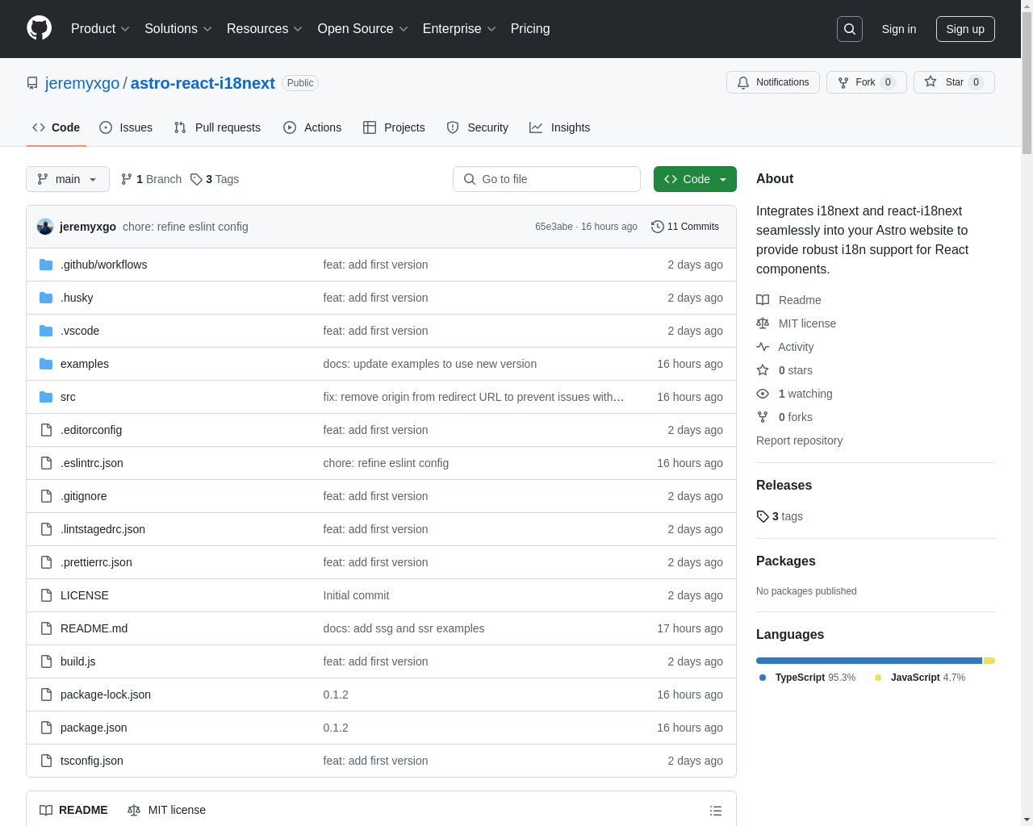Click the tag icon under Releases
This screenshot has width=1033, height=826.
763,516
